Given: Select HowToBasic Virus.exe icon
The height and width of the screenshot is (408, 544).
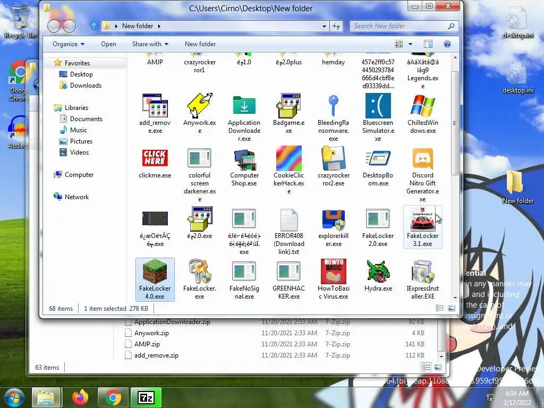Looking at the screenshot, I should point(334,271).
